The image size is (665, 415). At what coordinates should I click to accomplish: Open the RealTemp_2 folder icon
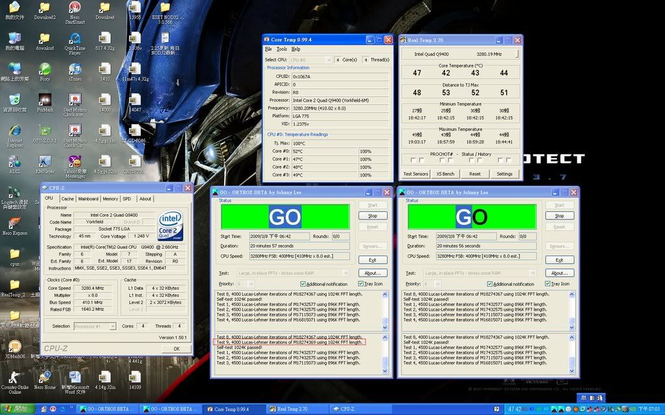coord(15,288)
